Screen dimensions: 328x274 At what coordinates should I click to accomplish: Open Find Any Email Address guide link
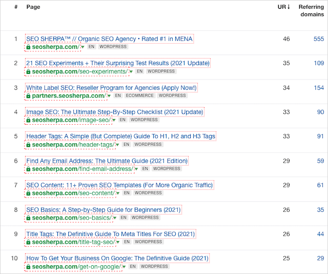pyautogui.click(x=107, y=161)
